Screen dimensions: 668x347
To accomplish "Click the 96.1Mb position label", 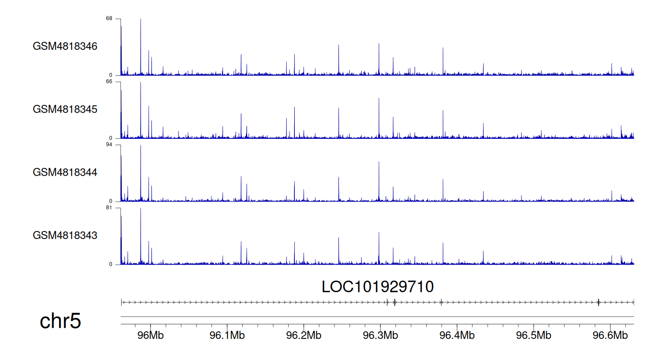I will click(x=227, y=334).
